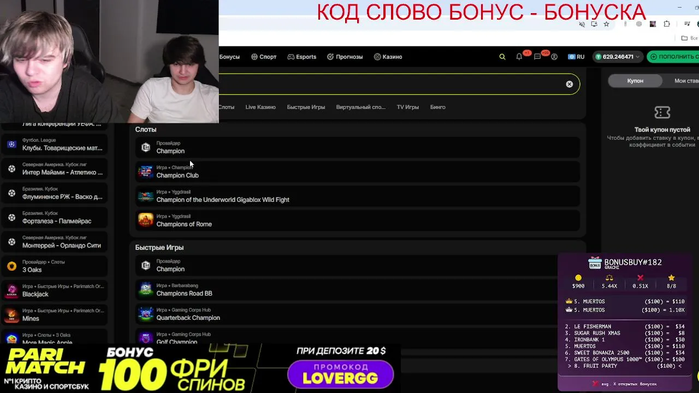Image resolution: width=699 pixels, height=393 pixels.
Task: Click Champions League icon beside Клубы. Товарищеские
Action: (11, 144)
